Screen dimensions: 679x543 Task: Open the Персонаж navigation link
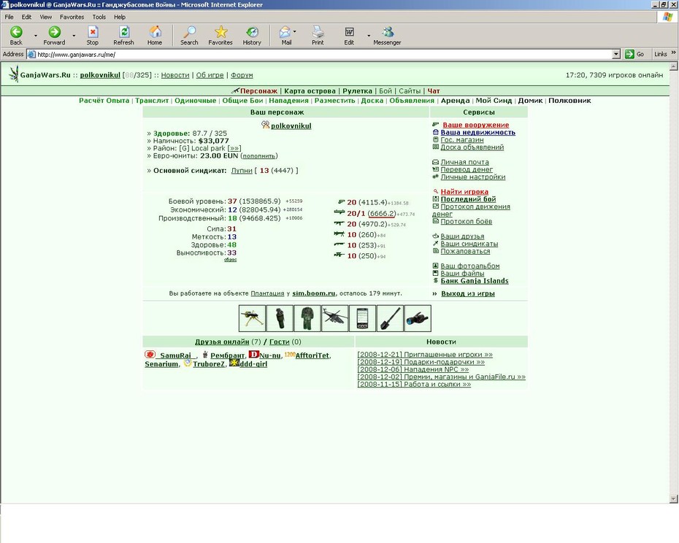[258, 91]
